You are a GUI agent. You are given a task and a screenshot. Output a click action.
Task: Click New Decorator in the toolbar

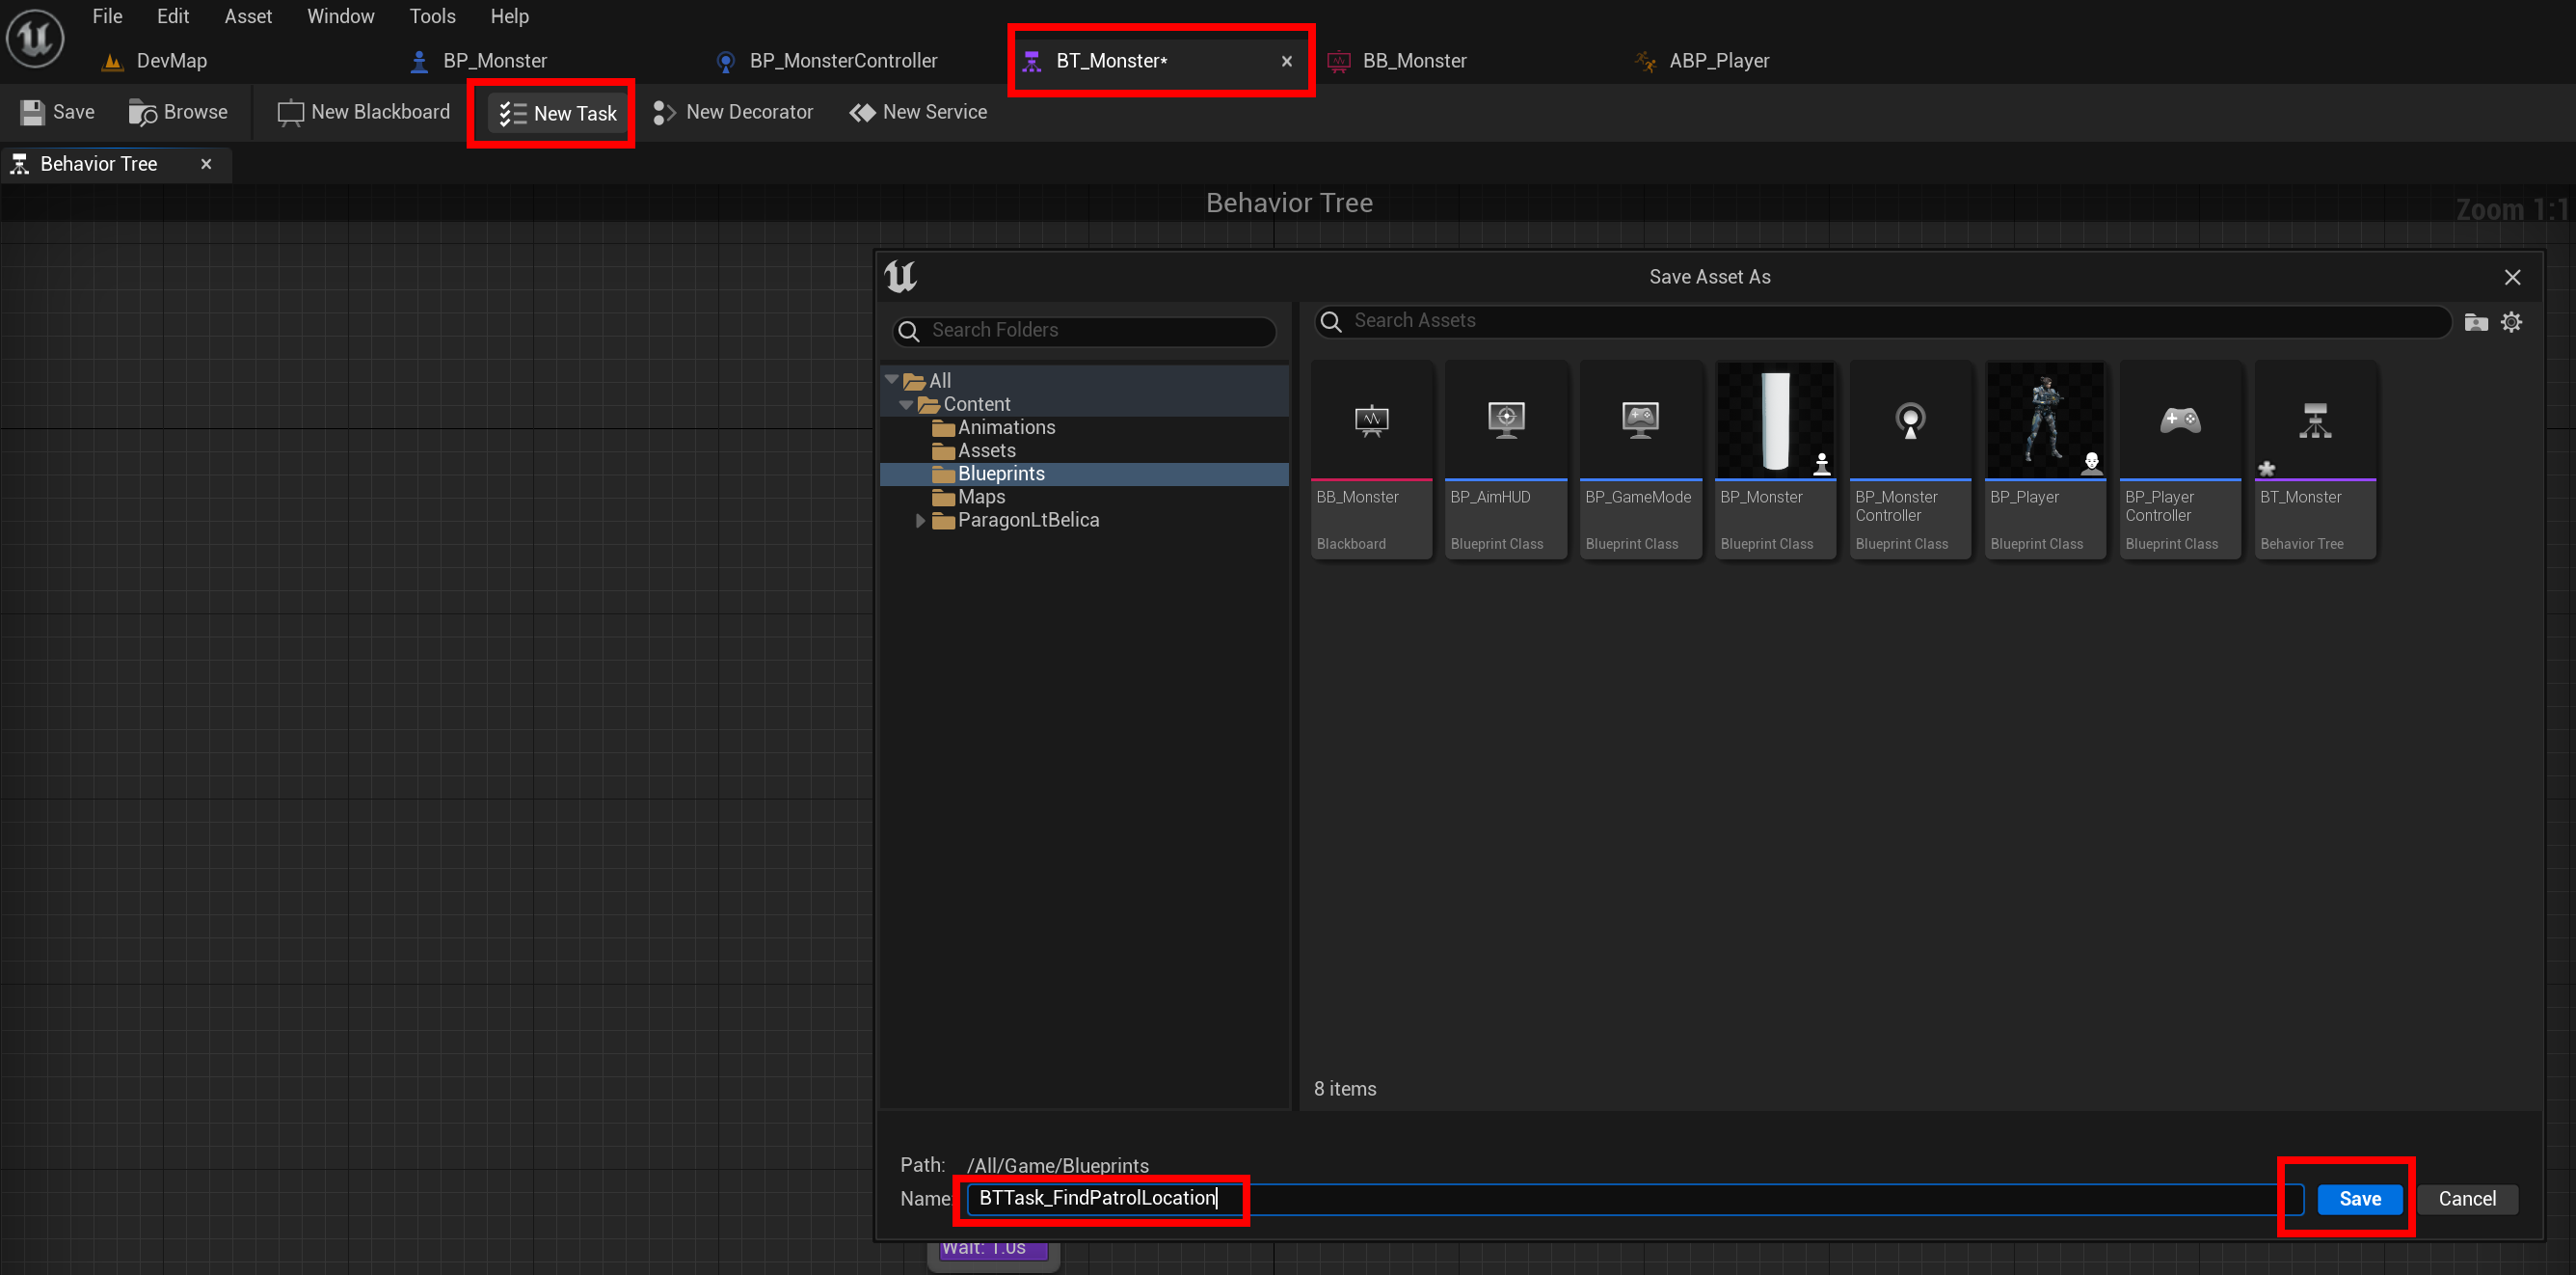click(733, 112)
